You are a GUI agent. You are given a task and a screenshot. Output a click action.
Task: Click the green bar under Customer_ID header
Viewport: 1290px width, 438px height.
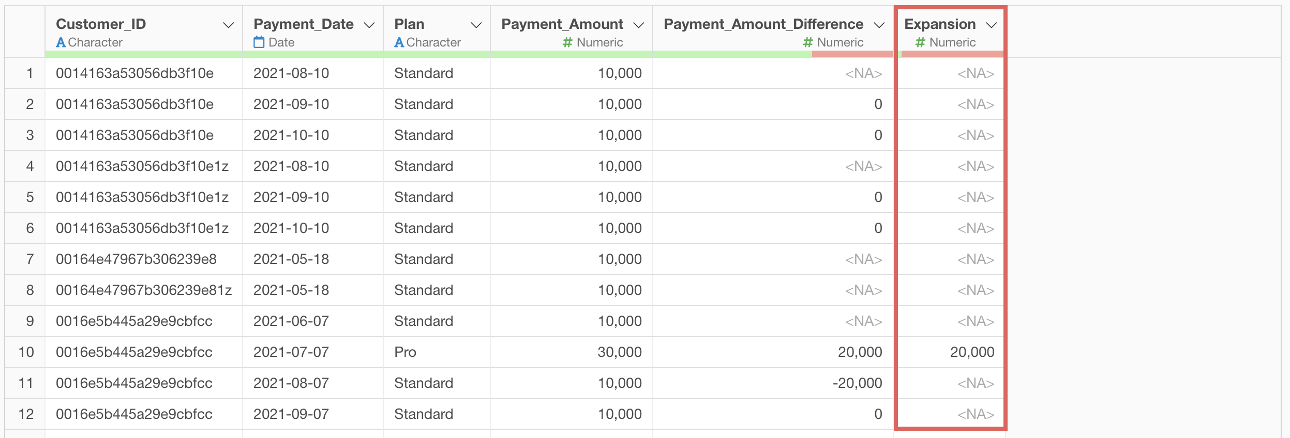point(143,54)
